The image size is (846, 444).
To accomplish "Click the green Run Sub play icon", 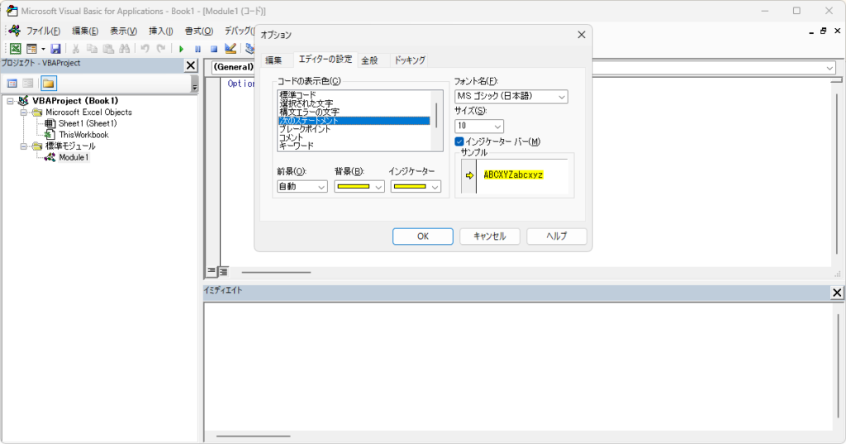I will pos(181,49).
